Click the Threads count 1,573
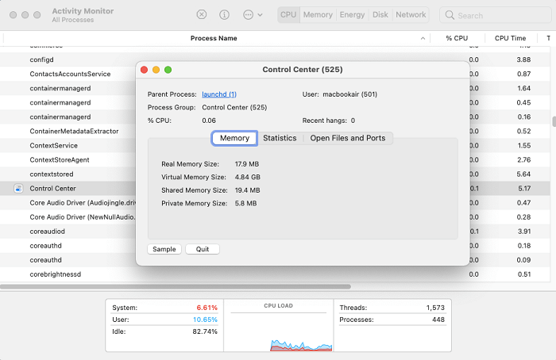Screen dimensions: 556x360 (435, 308)
